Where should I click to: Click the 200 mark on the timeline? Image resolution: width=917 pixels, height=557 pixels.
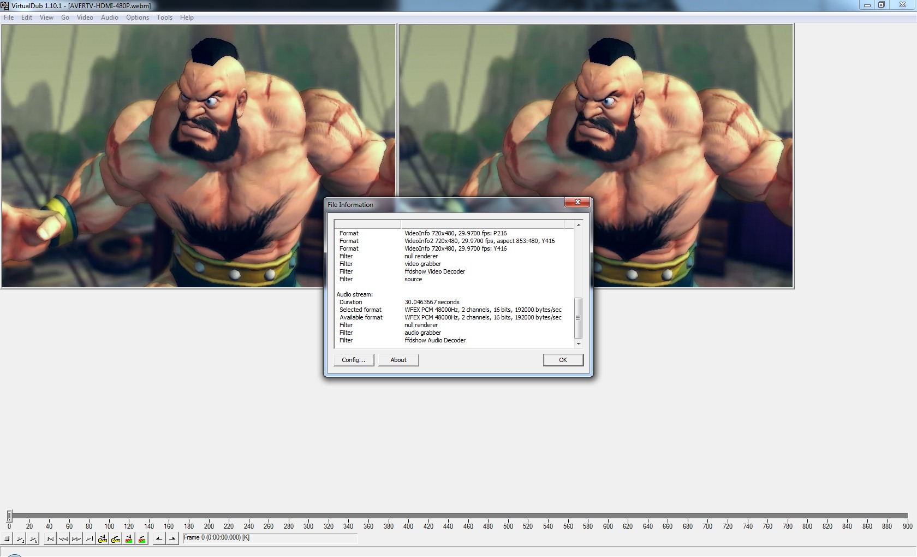click(x=209, y=526)
